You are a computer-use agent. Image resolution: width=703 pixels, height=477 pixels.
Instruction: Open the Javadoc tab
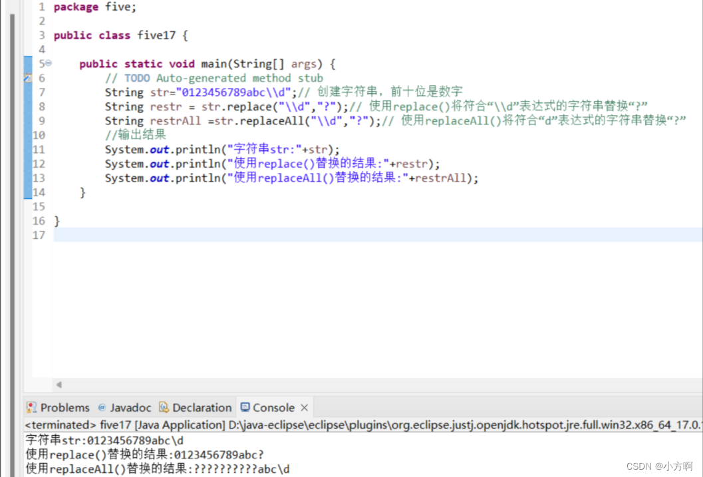124,408
